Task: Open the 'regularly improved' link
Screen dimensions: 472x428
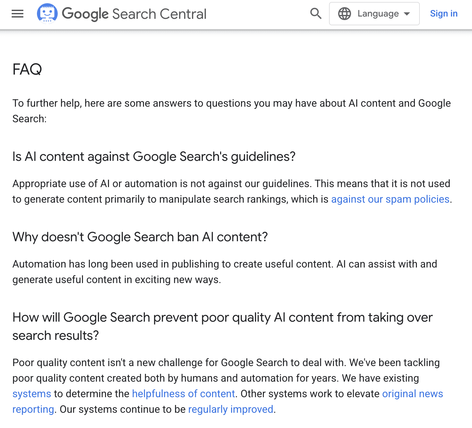Action: [230, 409]
